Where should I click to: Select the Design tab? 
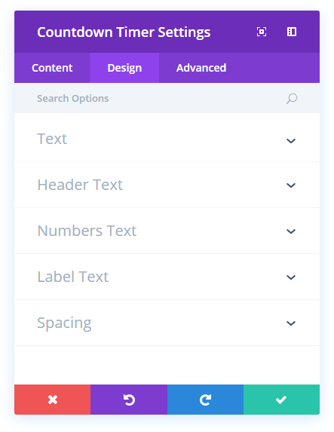coord(124,68)
